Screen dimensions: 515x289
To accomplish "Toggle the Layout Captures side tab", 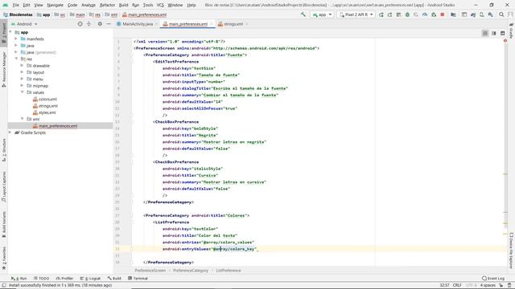I will (3, 186).
